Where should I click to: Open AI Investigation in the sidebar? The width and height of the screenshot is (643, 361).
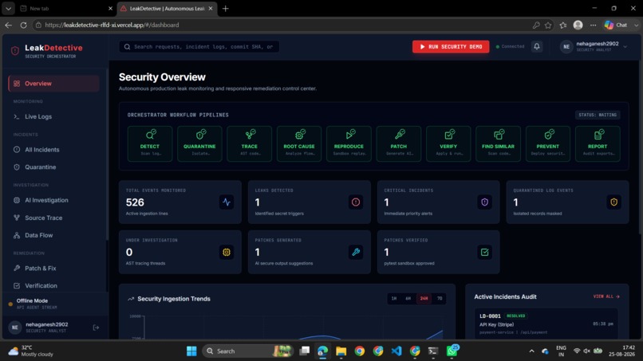click(x=53, y=200)
